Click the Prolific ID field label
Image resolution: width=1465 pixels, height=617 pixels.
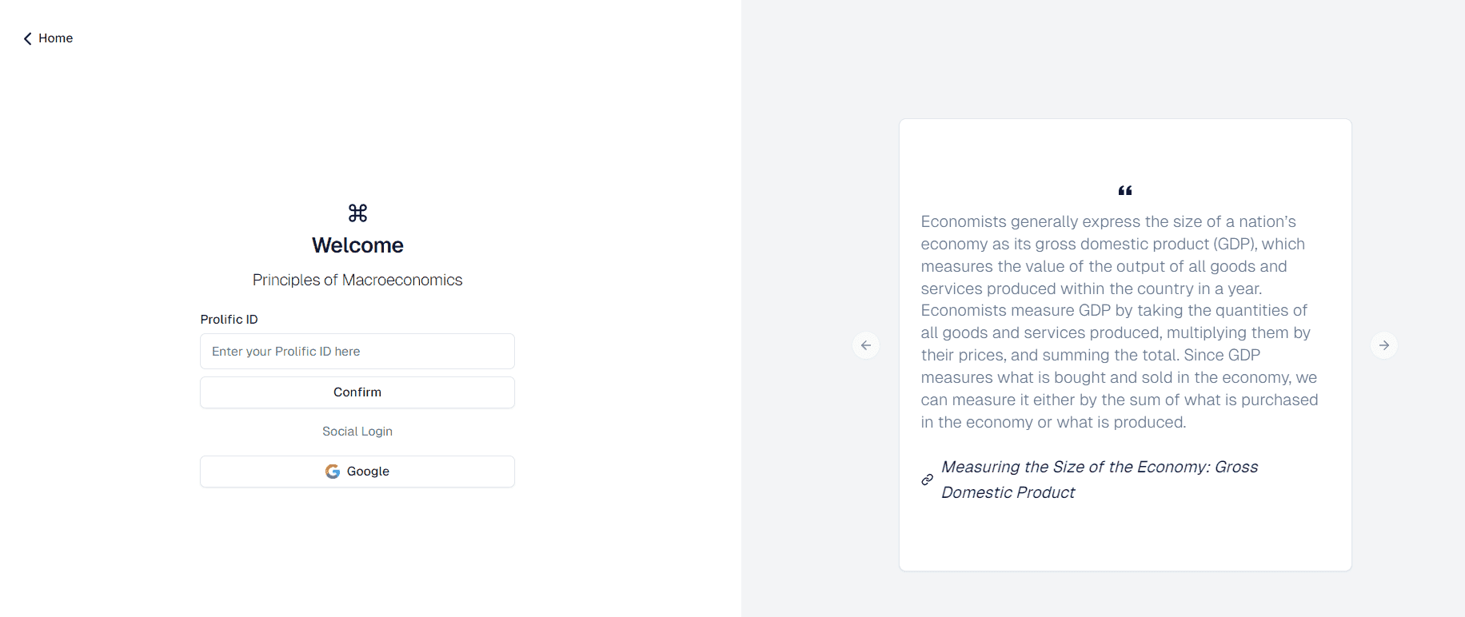pos(229,319)
